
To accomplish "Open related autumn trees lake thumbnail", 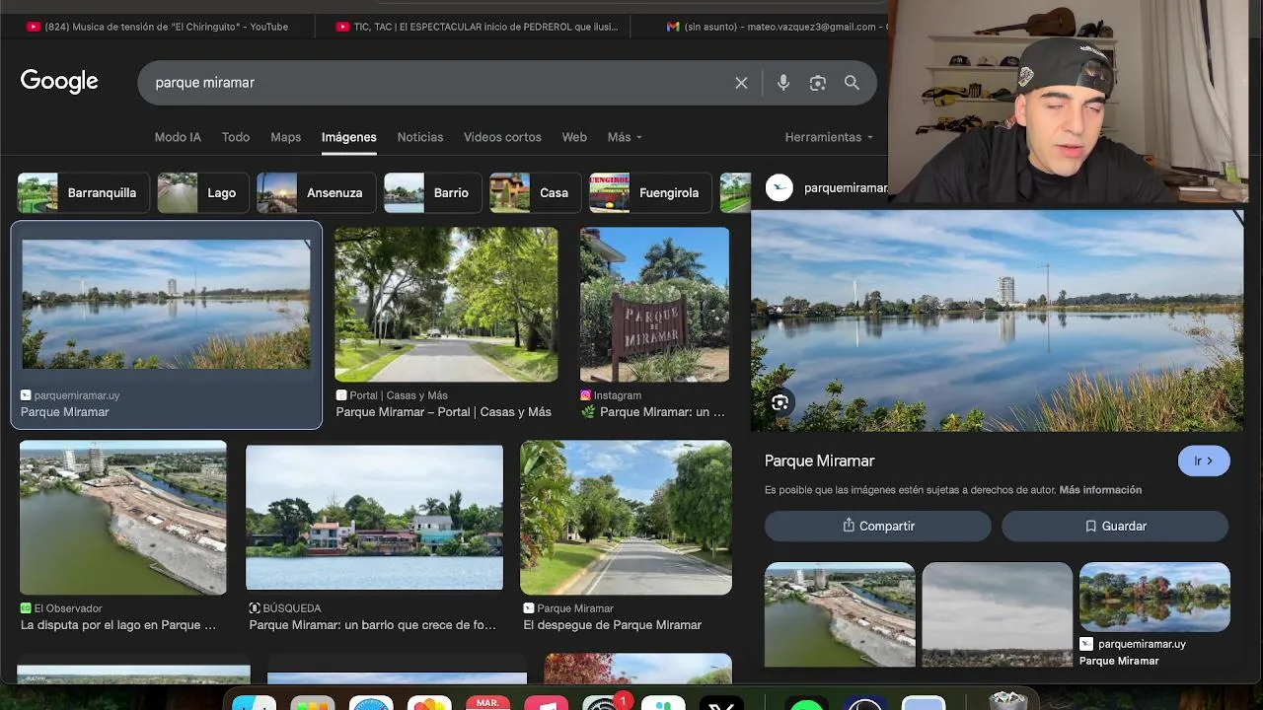I will point(1154,597).
